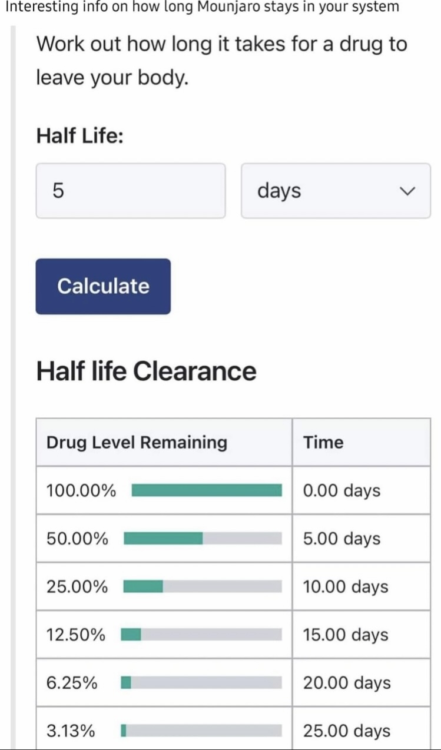The height and width of the screenshot is (750, 441).
Task: Click the 6.25% drug level bar
Action: click(x=201, y=683)
